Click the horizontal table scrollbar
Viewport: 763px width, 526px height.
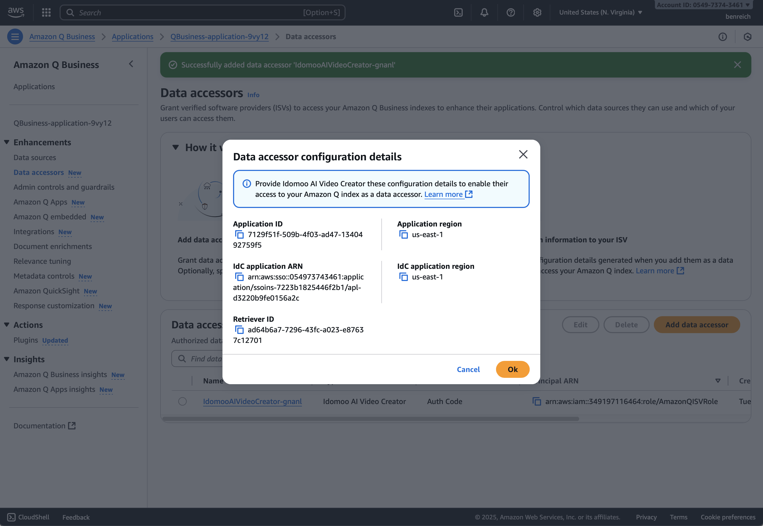[x=371, y=419]
